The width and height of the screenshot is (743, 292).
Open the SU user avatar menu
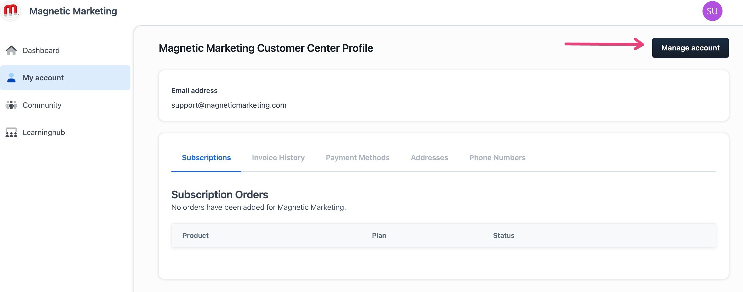(712, 11)
